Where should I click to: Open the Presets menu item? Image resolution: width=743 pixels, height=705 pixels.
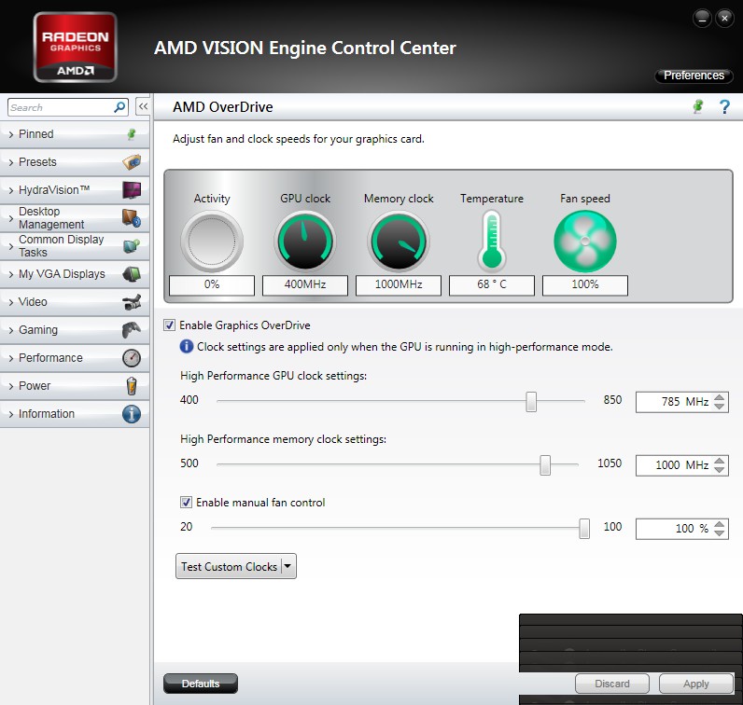[x=37, y=162]
